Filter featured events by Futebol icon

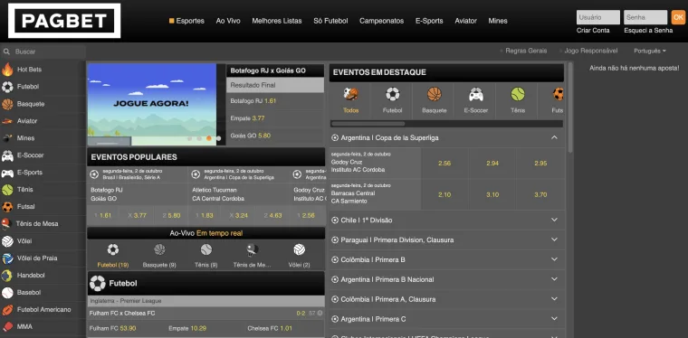point(392,94)
